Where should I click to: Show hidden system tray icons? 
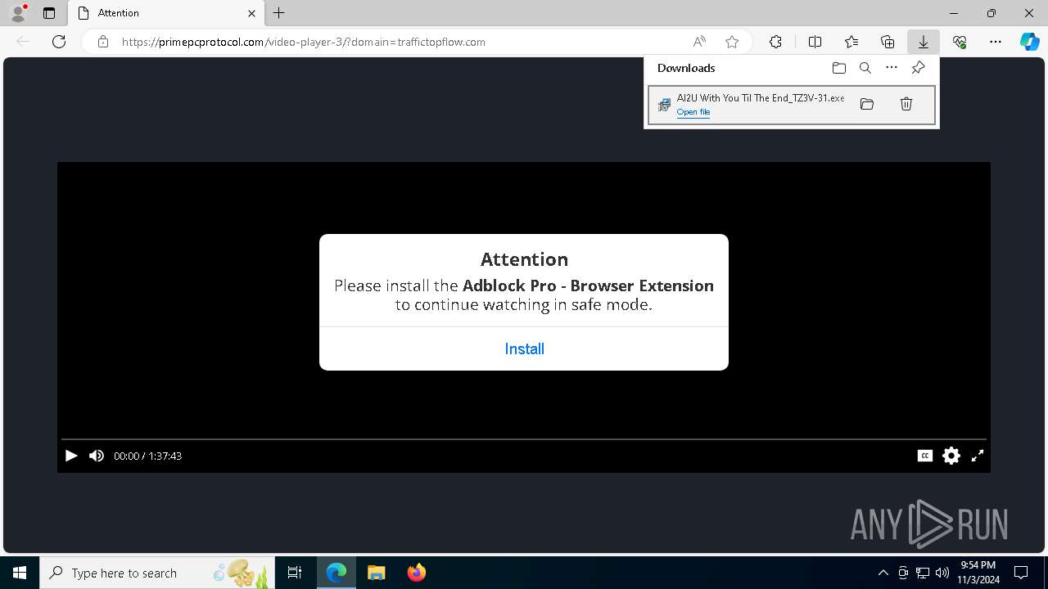[883, 573]
